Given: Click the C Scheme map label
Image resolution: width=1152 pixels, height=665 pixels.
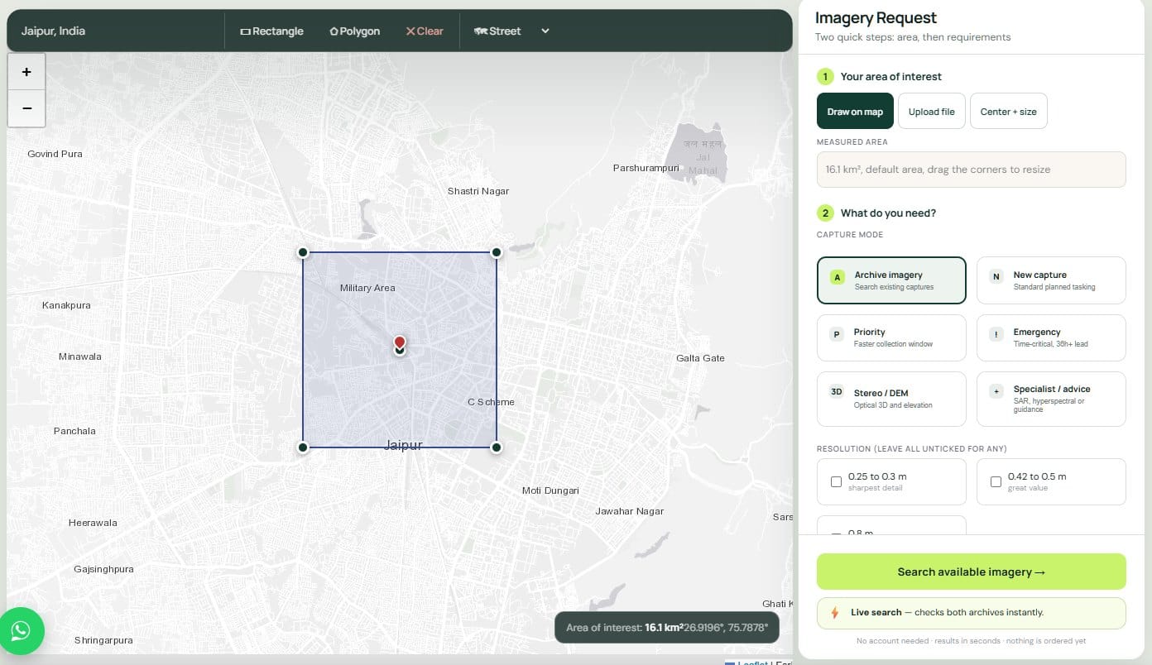Looking at the screenshot, I should [x=491, y=402].
